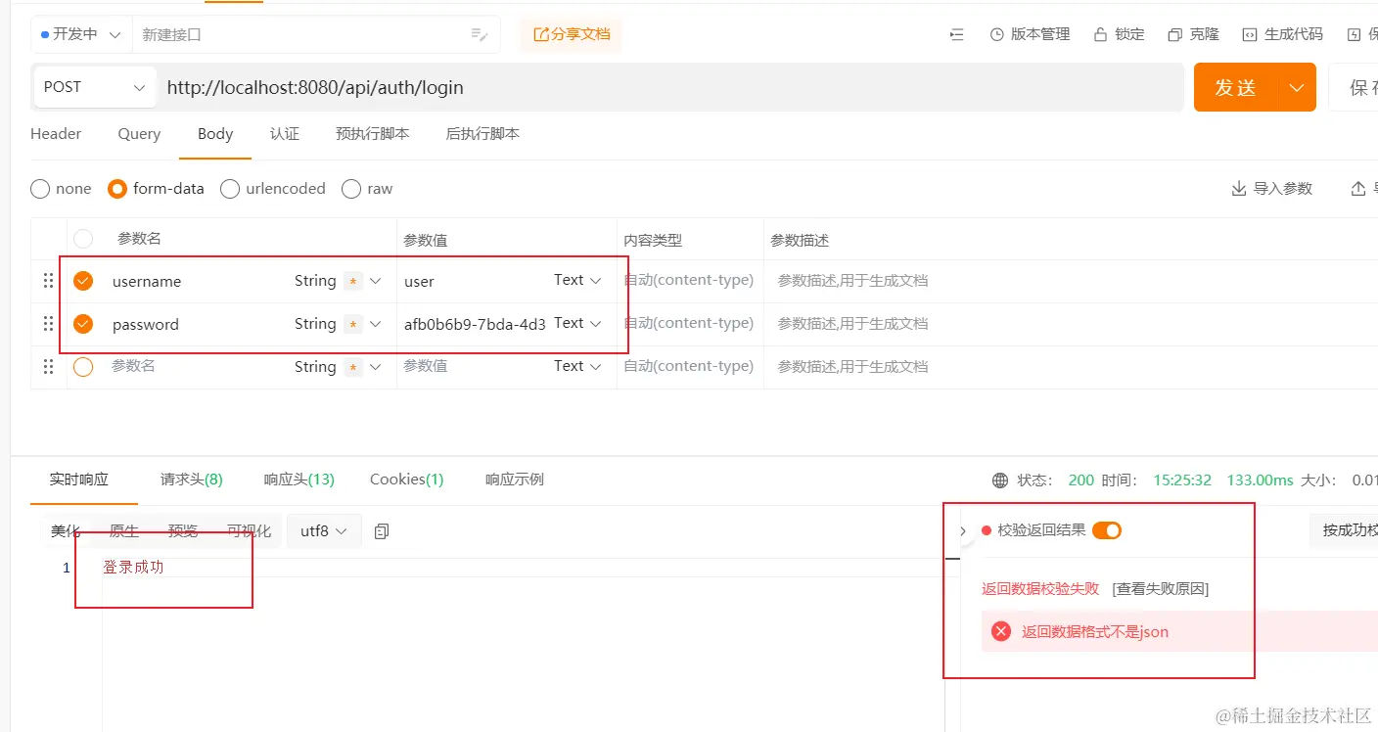
Task: Select the 预览 preview view
Action: 183,531
